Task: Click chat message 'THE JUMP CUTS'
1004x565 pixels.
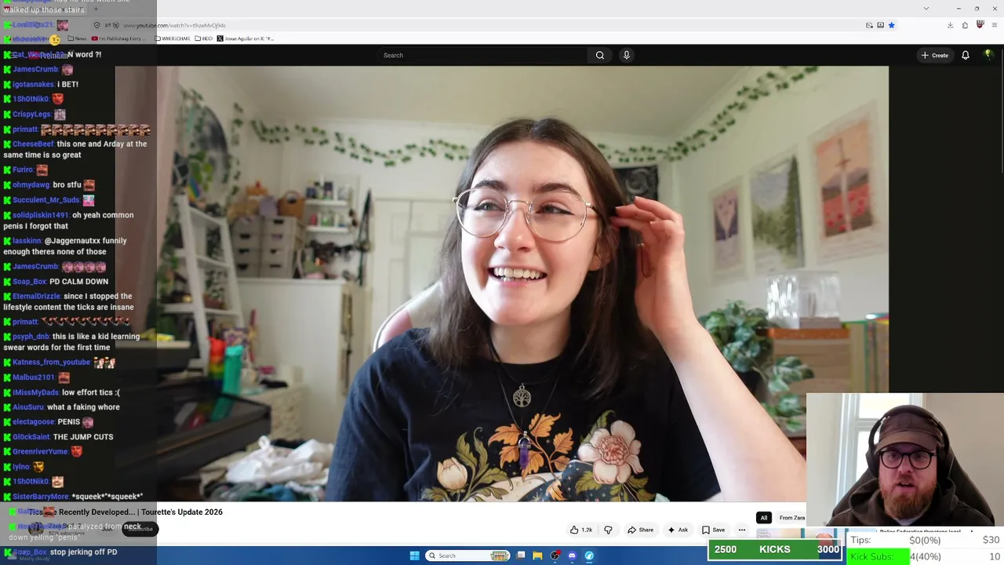Action: pos(83,436)
